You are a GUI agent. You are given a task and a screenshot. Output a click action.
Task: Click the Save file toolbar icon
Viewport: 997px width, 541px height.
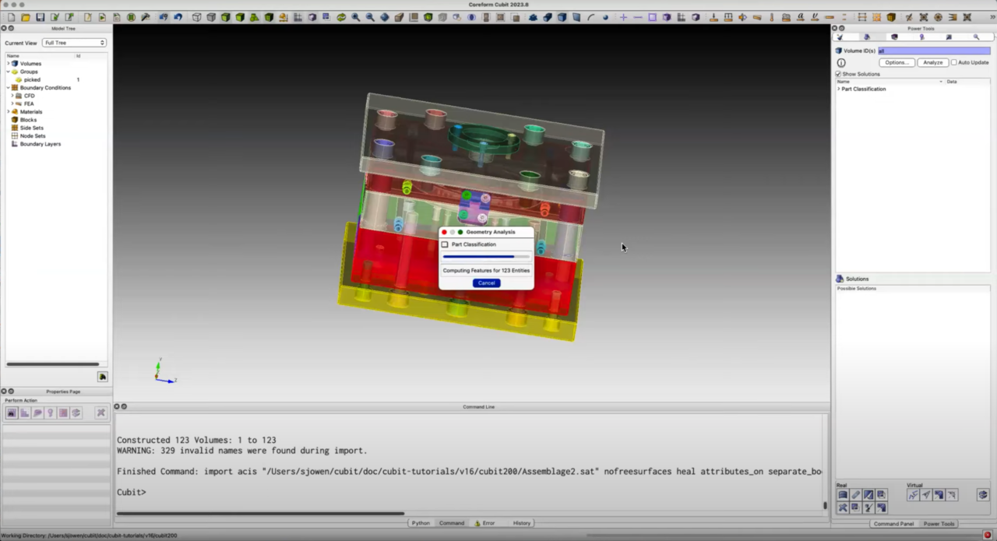(41, 17)
